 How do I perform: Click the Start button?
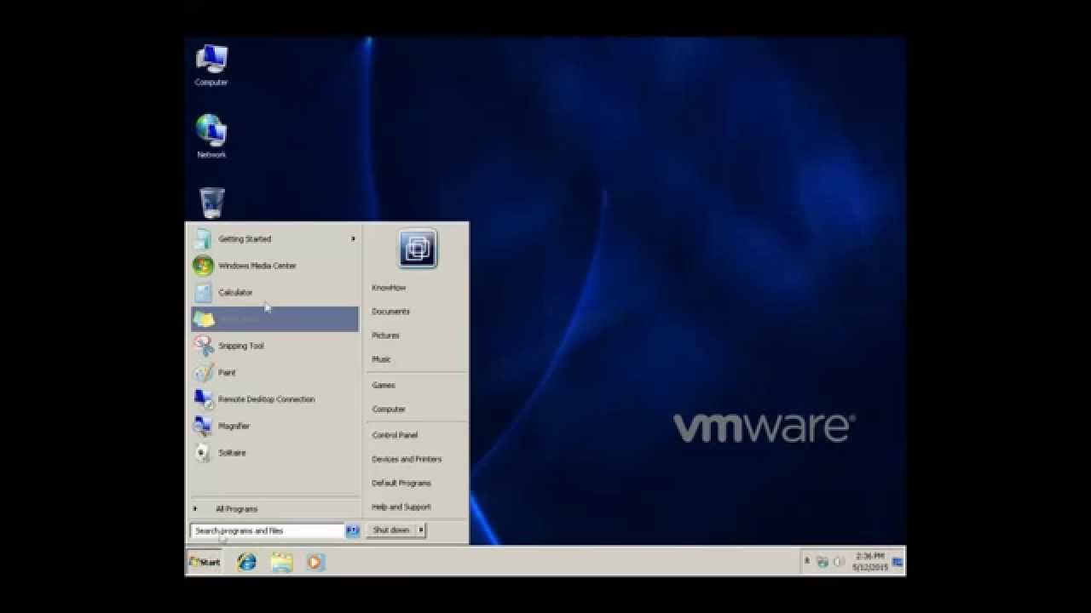click(x=205, y=562)
